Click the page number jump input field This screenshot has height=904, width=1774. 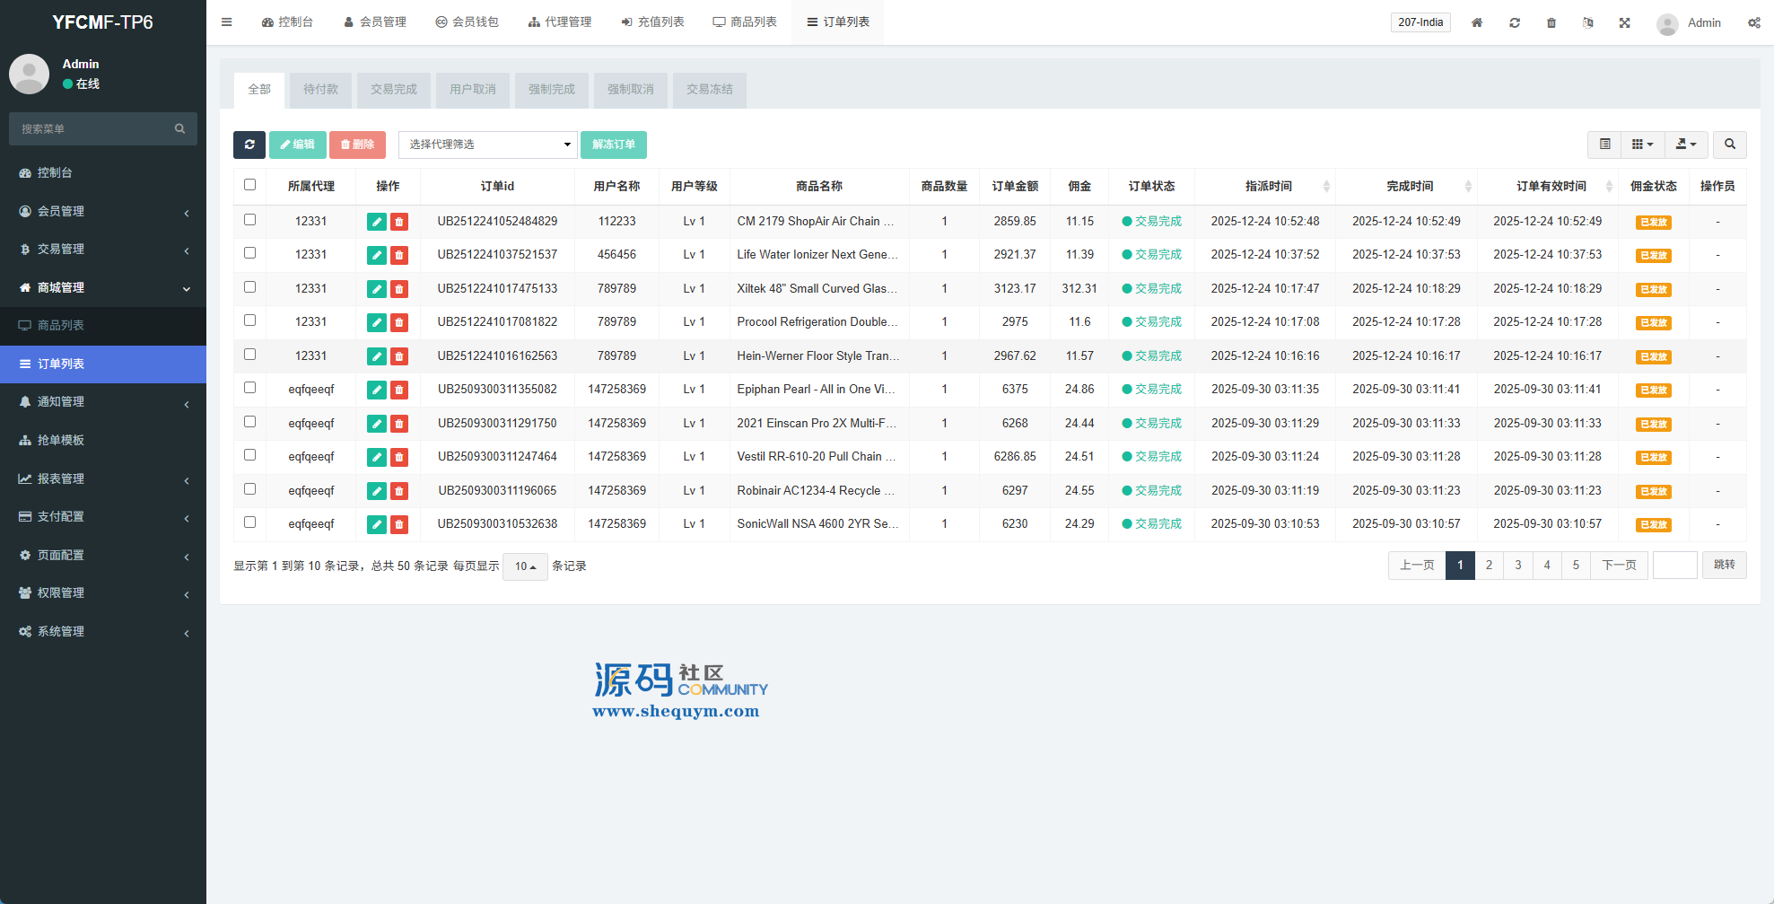pyautogui.click(x=1674, y=566)
